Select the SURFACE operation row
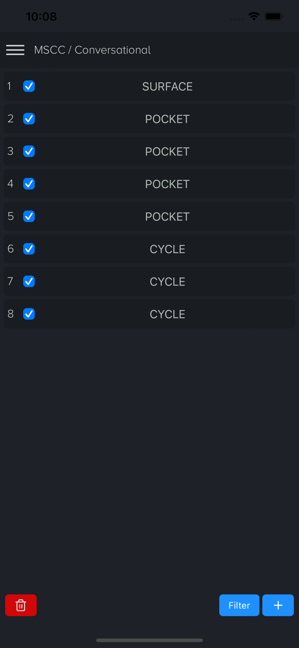299x648 pixels. tap(167, 86)
